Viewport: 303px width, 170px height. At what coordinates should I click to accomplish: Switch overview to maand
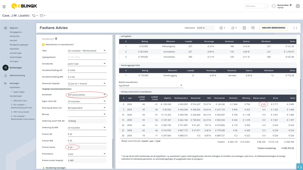tap(145, 141)
